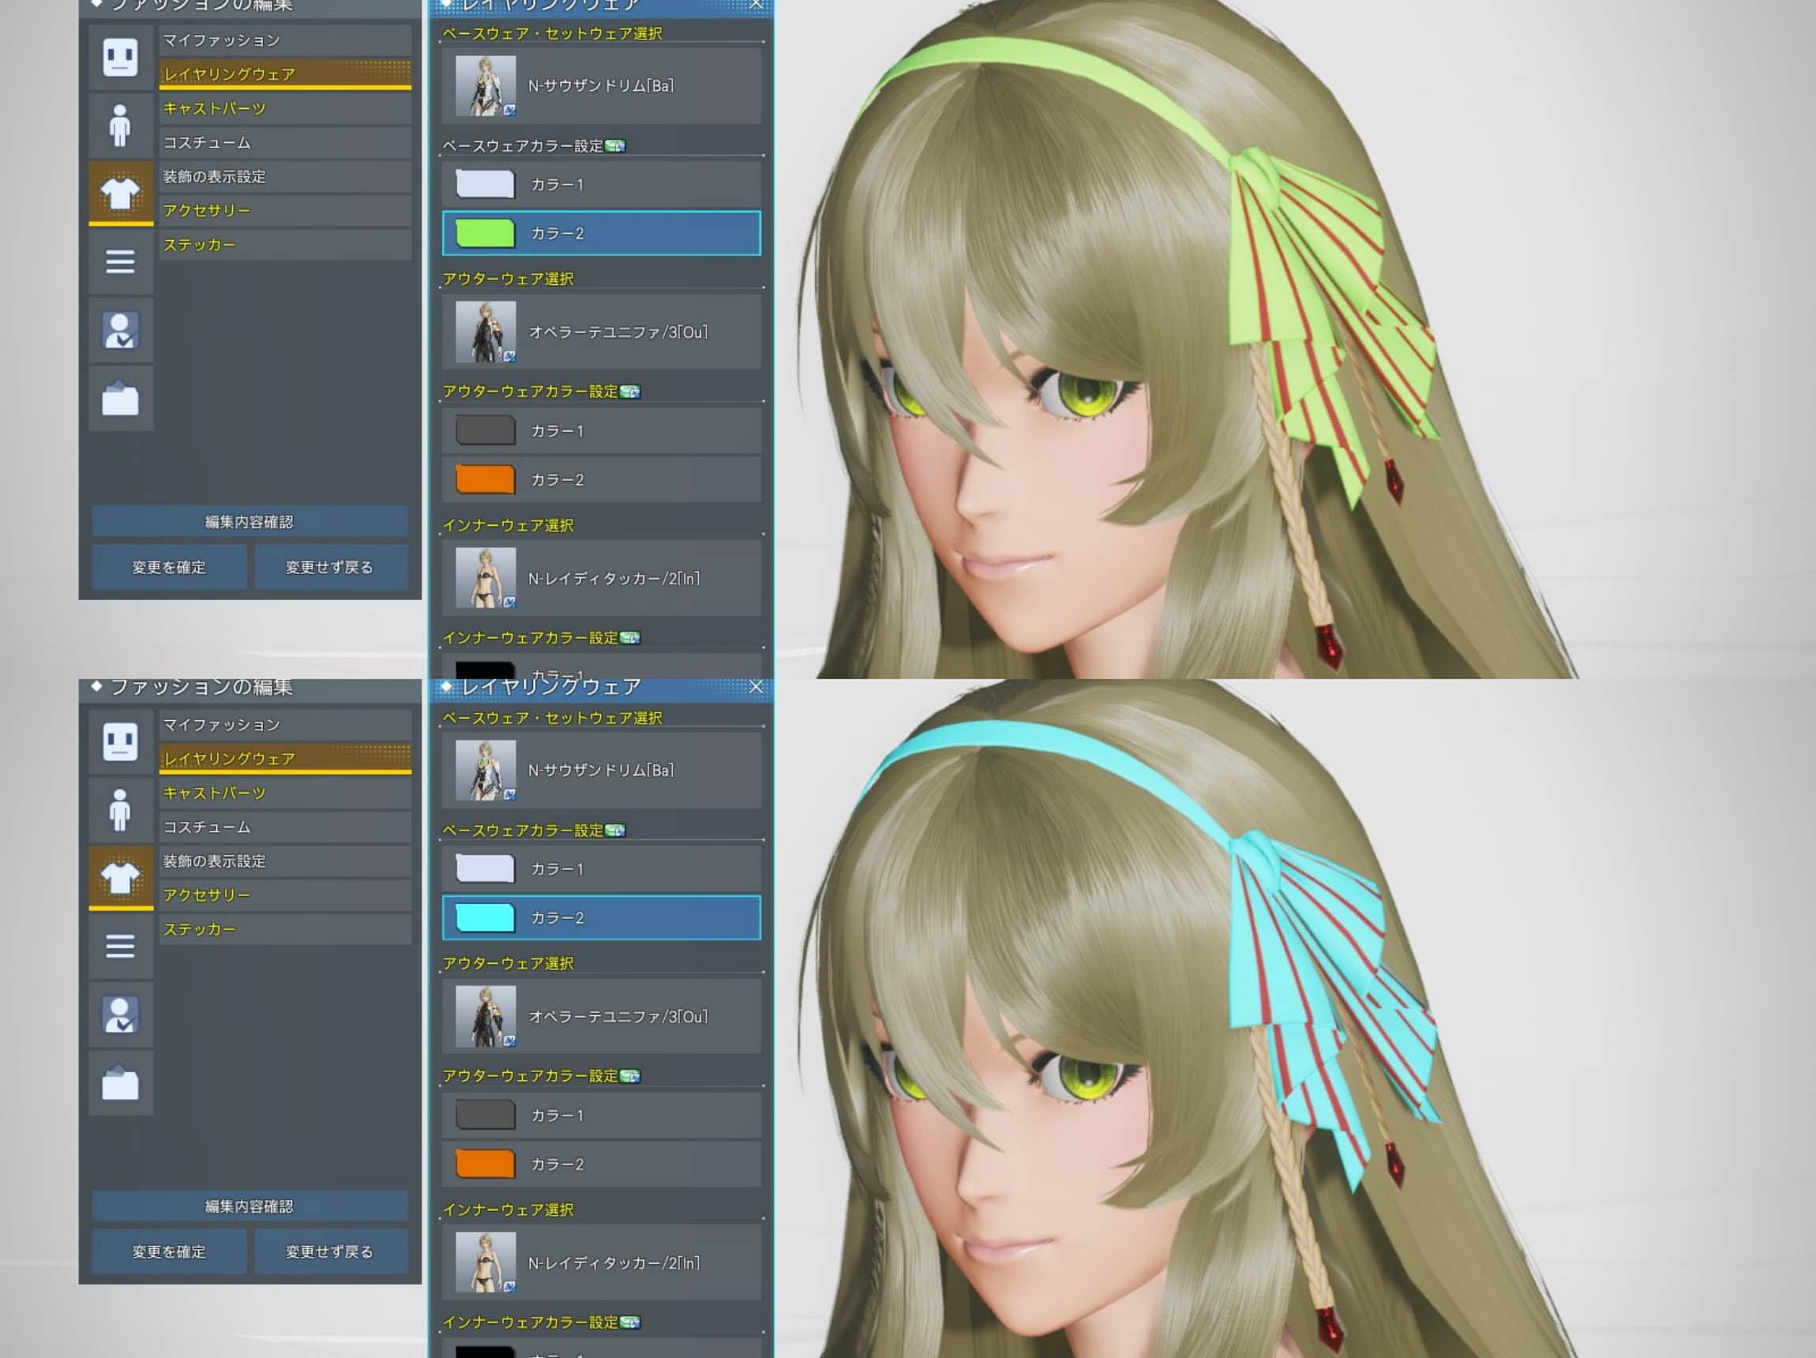The width and height of the screenshot is (1816, 1358).
Task: Click person-with-checkmark icon in green-ribbon screenshot
Action: click(121, 330)
